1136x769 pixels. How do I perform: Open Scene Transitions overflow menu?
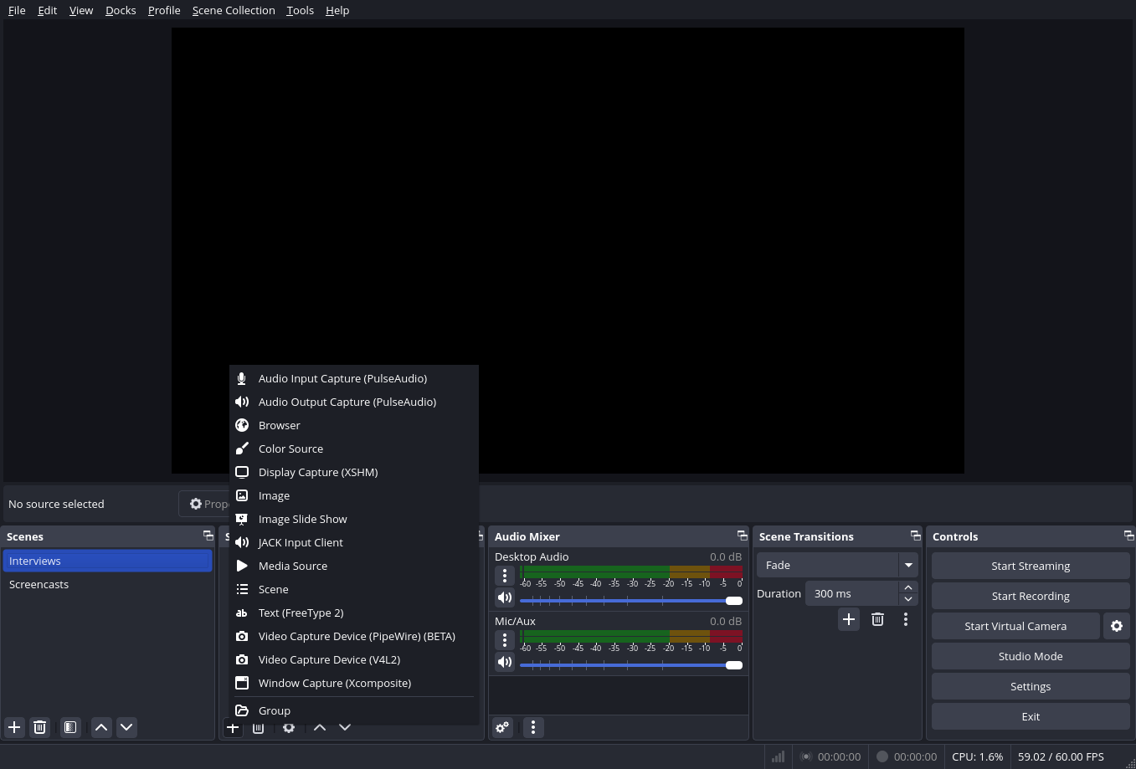(x=905, y=619)
